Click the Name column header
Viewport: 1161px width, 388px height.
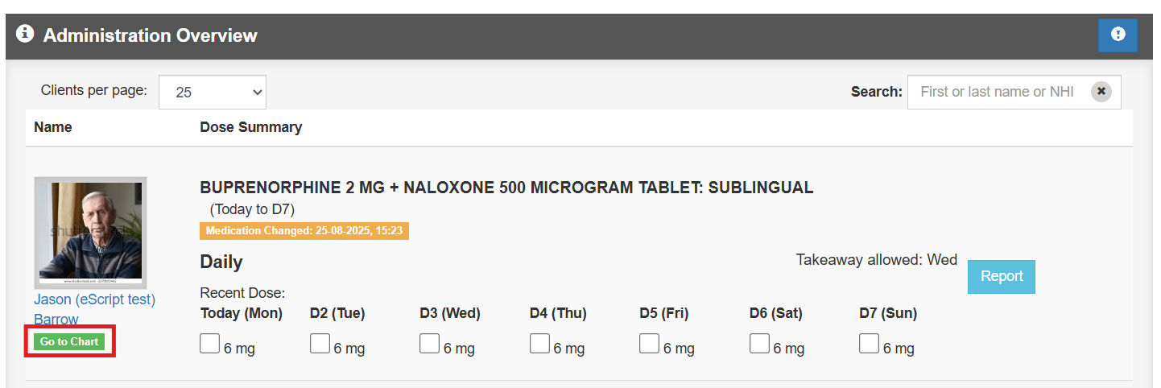53,127
